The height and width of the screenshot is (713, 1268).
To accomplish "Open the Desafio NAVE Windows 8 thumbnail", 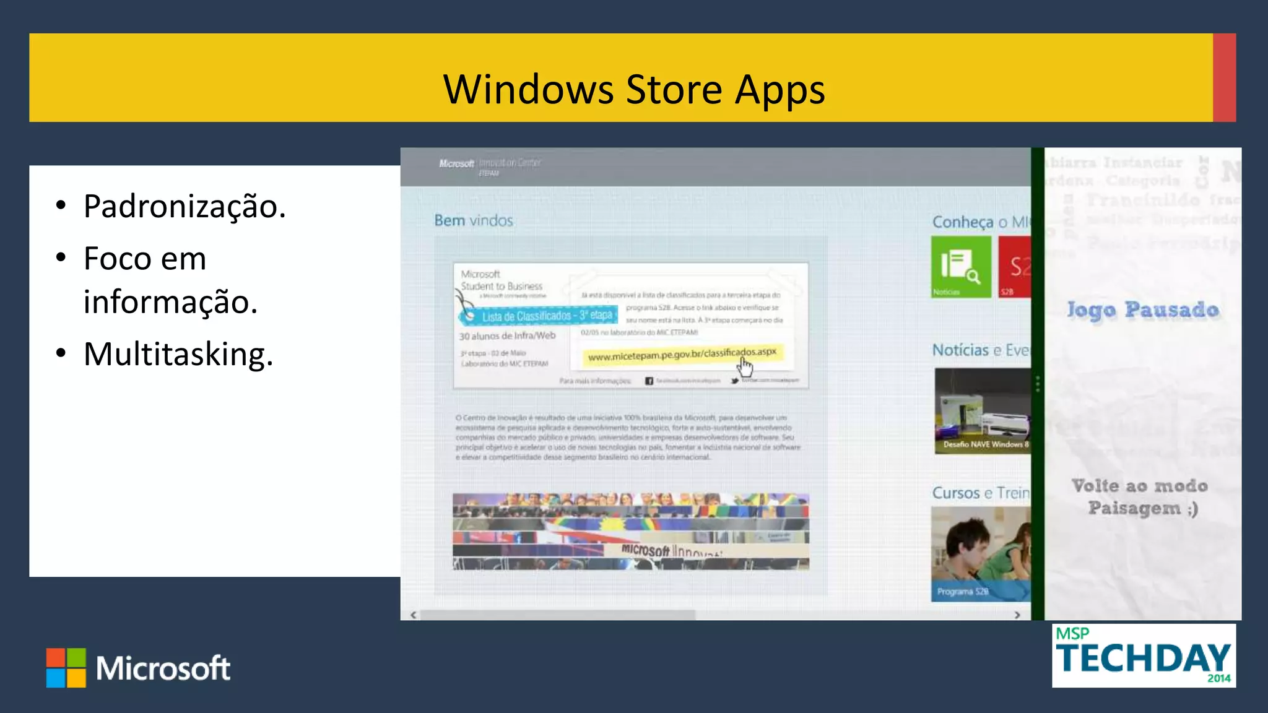I will click(x=983, y=411).
